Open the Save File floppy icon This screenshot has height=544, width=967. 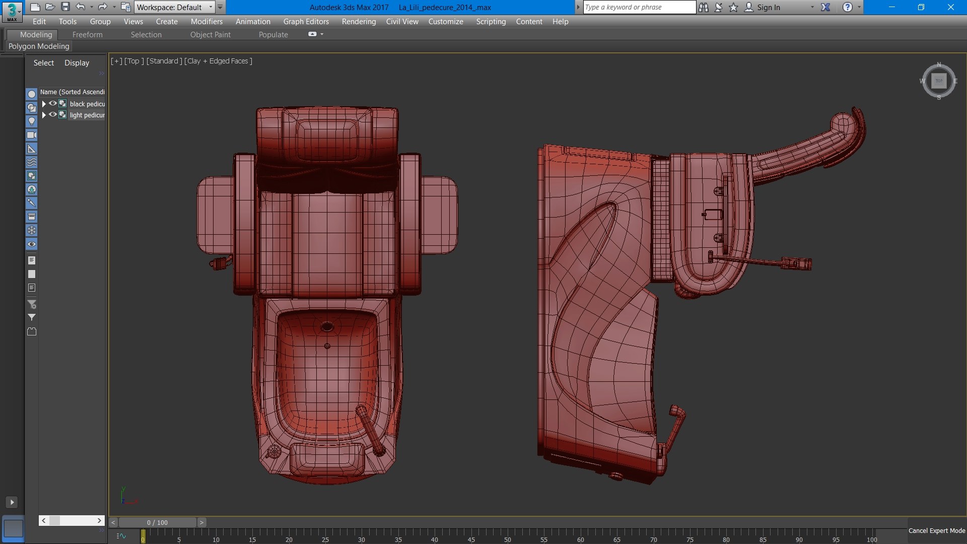coord(65,7)
